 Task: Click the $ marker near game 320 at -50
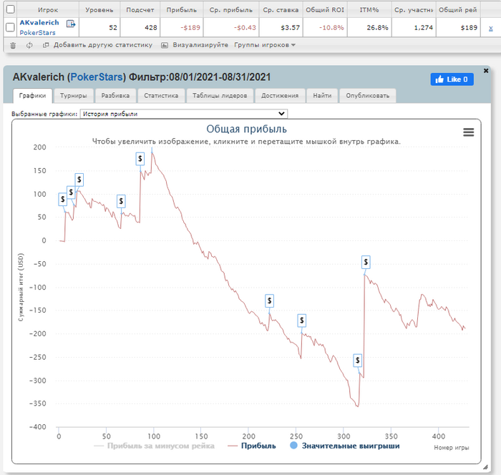pos(366,263)
